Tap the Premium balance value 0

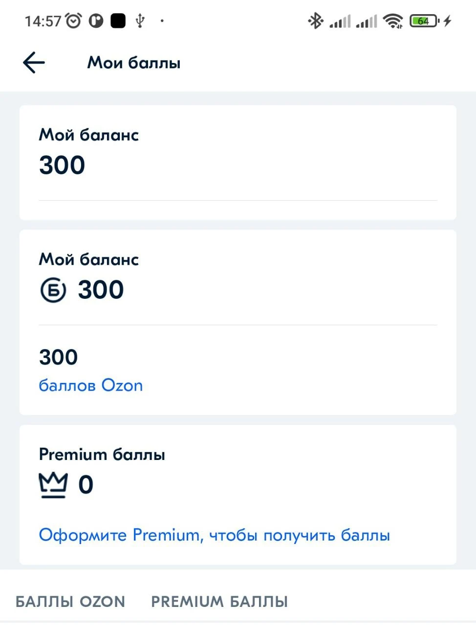(86, 485)
